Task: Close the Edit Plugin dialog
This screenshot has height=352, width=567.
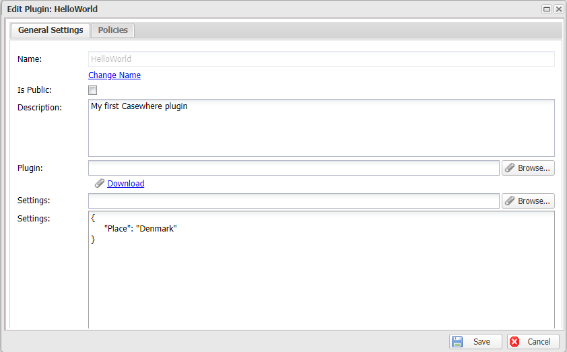Action: point(558,9)
